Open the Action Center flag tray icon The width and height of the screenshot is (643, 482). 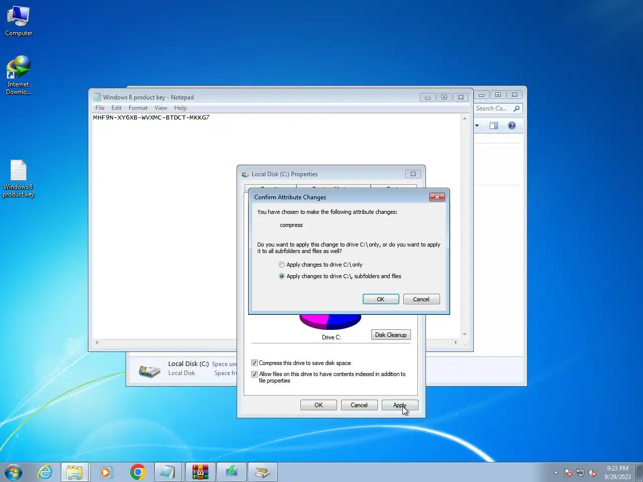point(568,472)
